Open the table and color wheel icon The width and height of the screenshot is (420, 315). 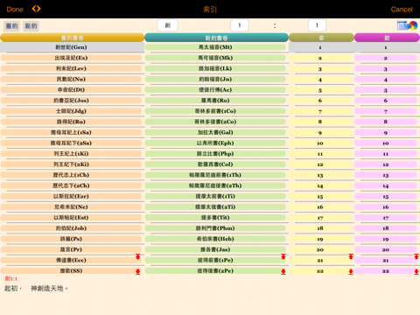click(x=407, y=25)
